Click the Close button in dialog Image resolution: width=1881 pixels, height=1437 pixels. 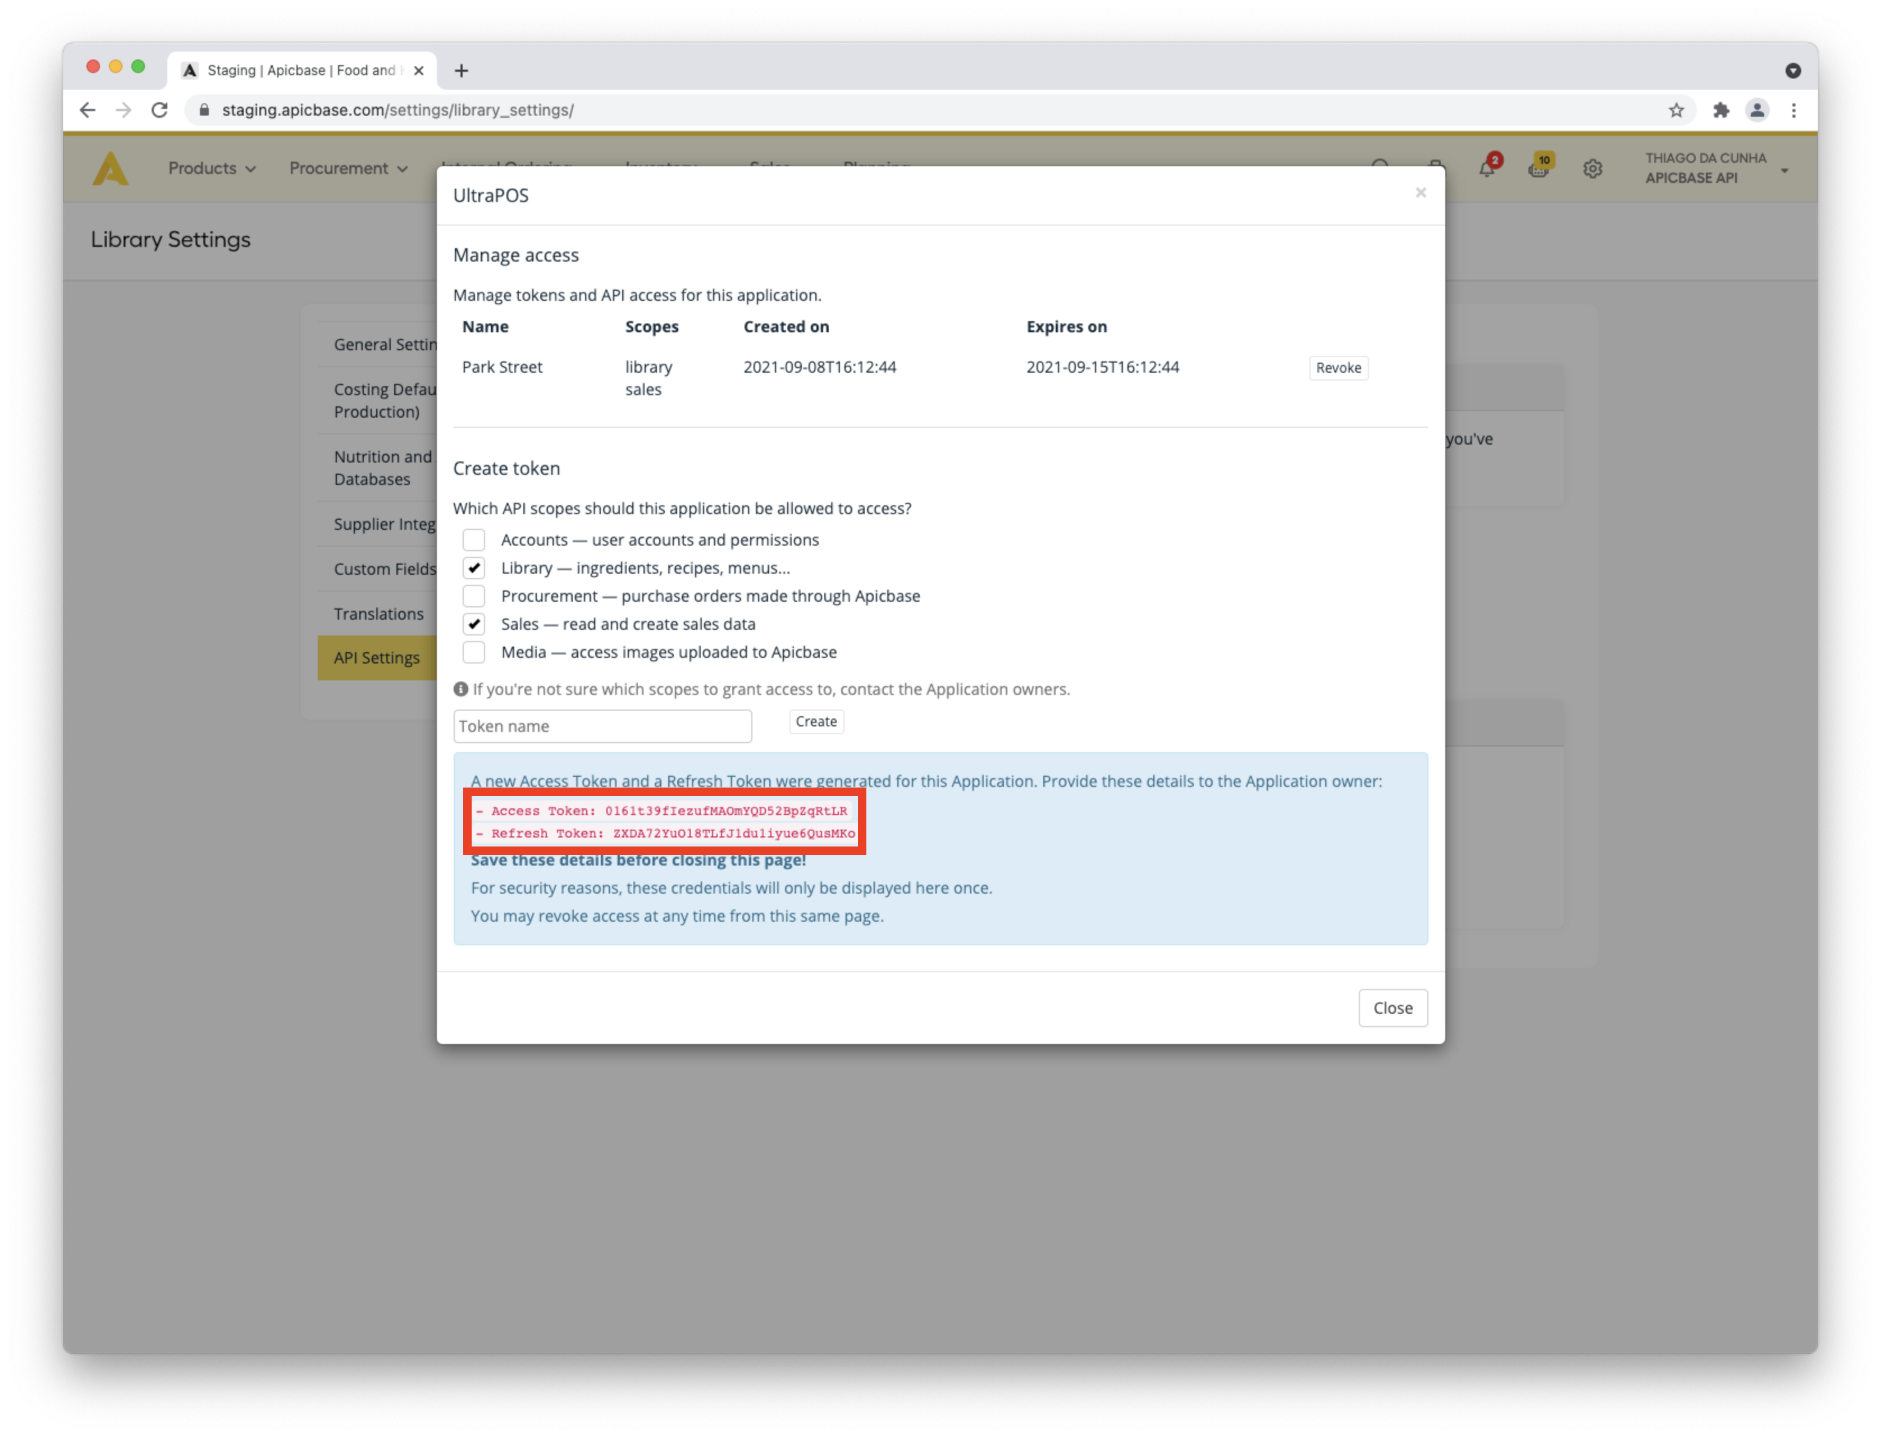click(x=1393, y=1008)
